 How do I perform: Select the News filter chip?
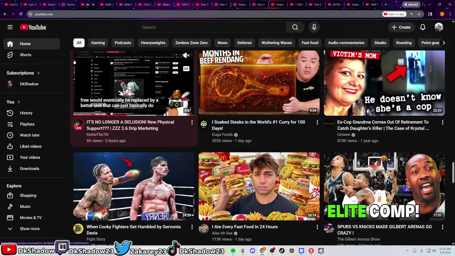click(223, 43)
